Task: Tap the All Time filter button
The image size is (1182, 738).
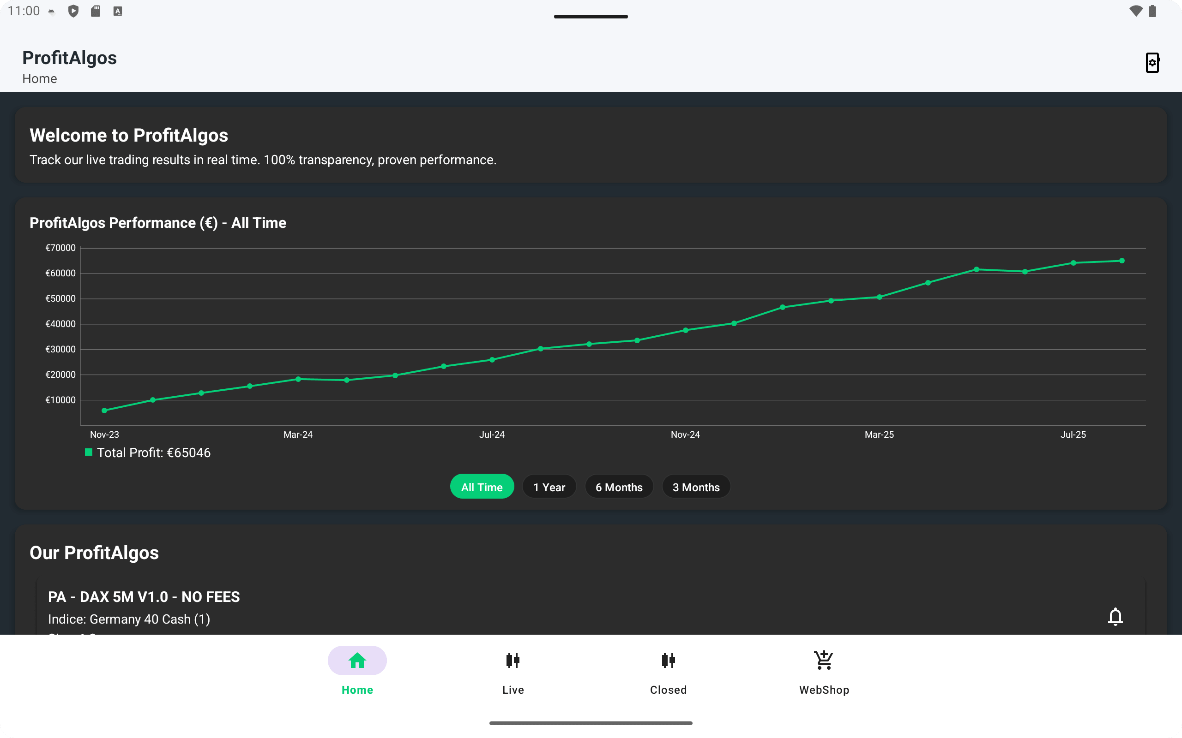Action: tap(482, 486)
